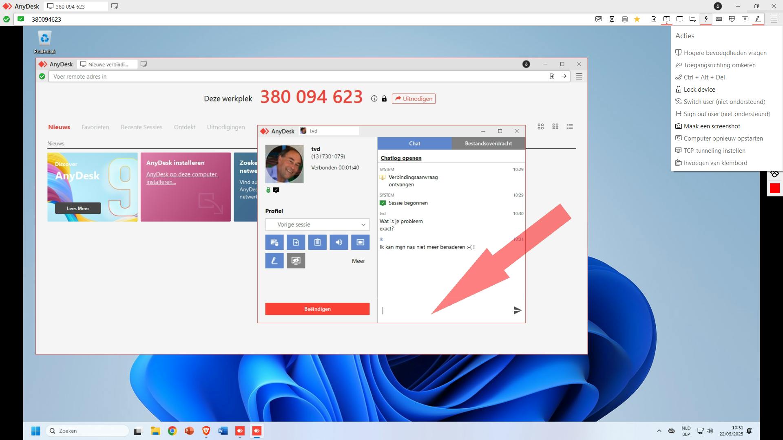Click the Chrome icon in the taskbar
Viewport: 783px width, 440px height.
(x=172, y=431)
